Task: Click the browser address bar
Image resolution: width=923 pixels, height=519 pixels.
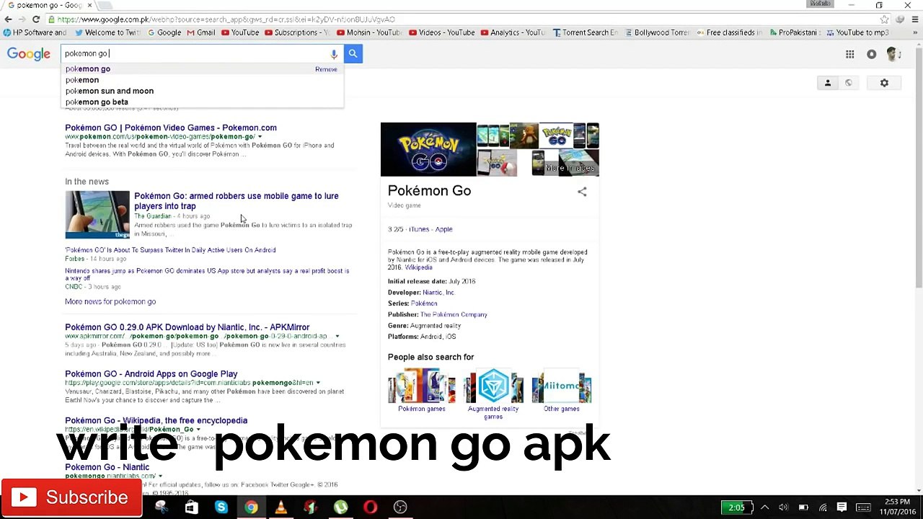Action: (461, 19)
